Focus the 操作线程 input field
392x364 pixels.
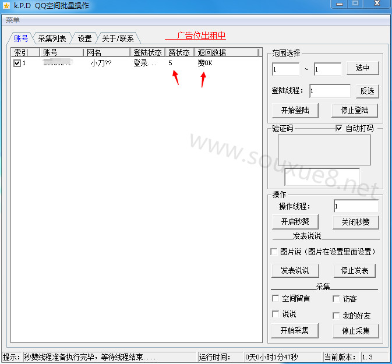point(356,206)
